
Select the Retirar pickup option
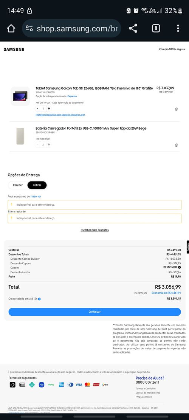(37, 185)
